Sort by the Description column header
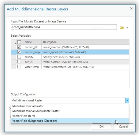 point(85,42)
